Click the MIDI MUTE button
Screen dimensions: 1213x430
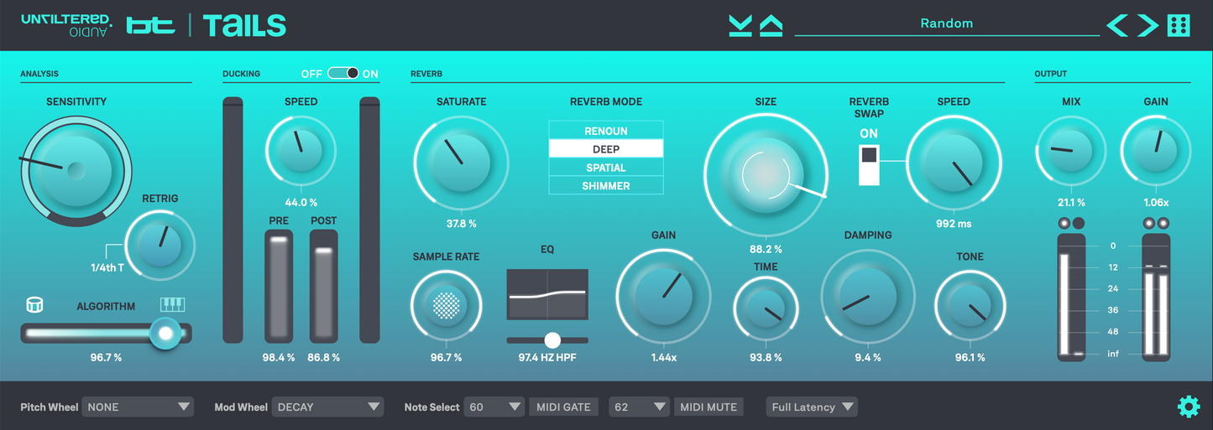pos(708,407)
